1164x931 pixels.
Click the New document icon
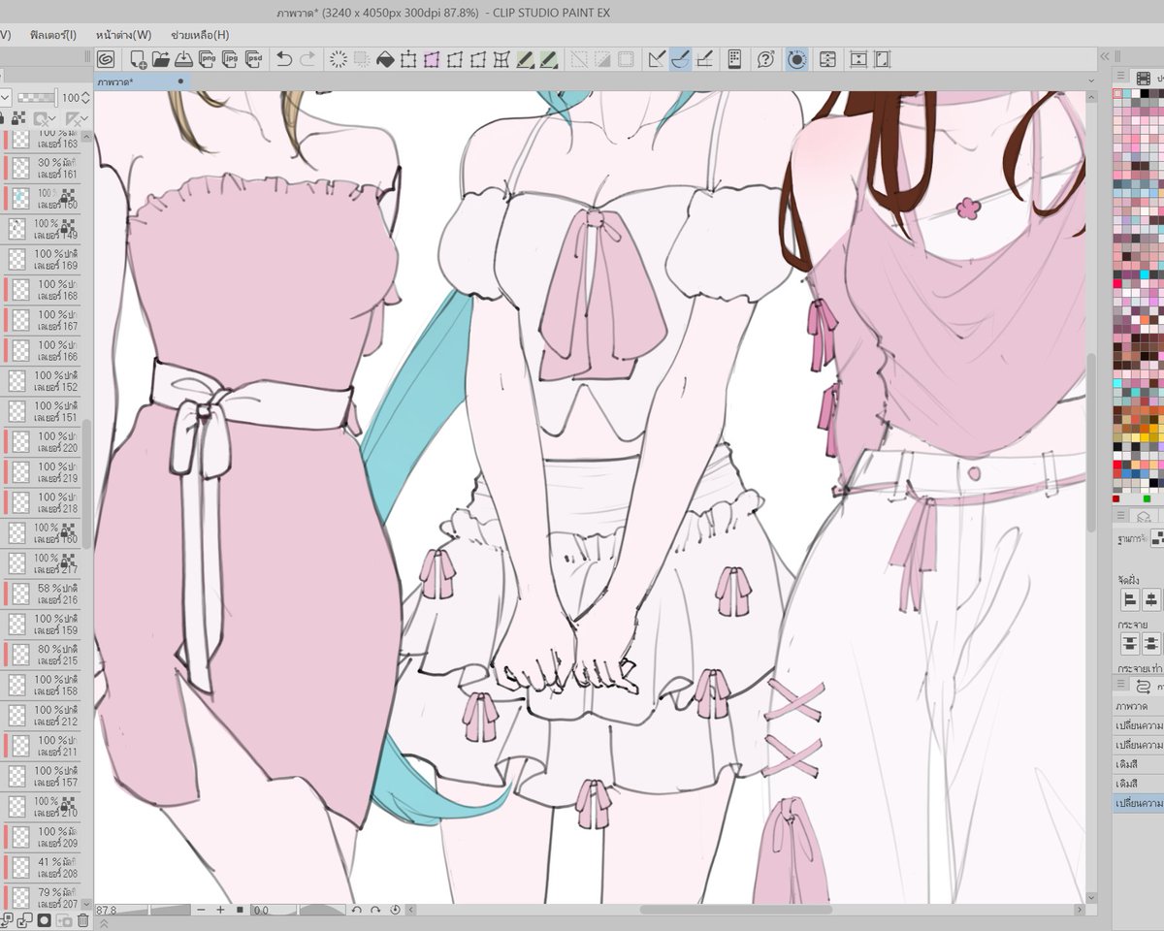(139, 59)
